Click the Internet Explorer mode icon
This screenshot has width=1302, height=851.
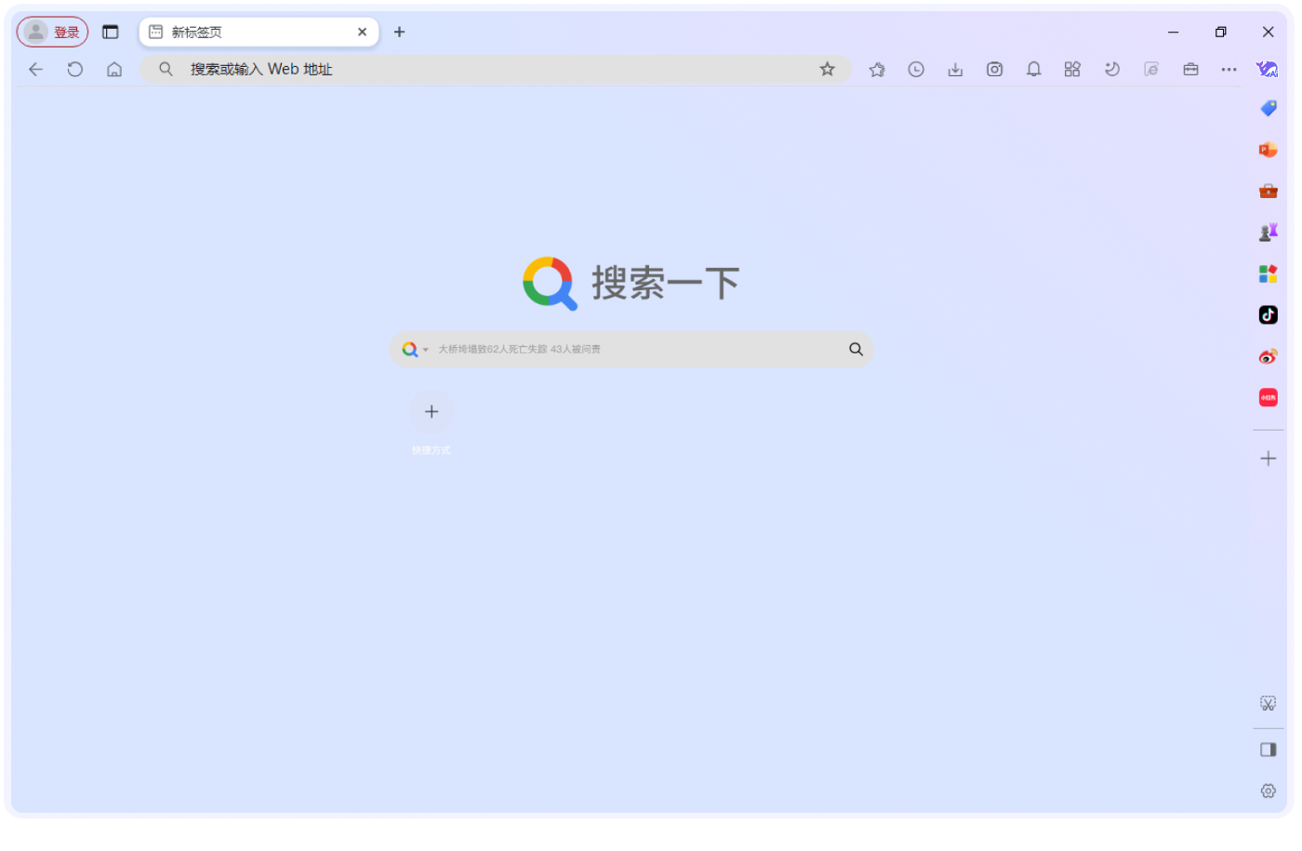[1151, 69]
